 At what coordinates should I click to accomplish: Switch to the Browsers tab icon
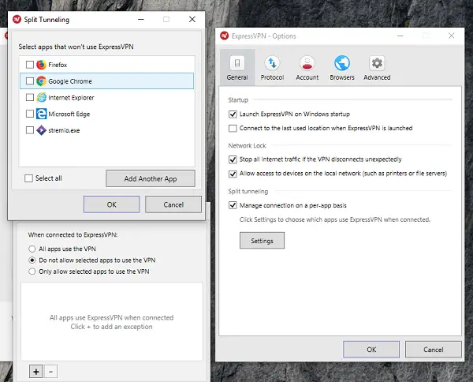[342, 63]
